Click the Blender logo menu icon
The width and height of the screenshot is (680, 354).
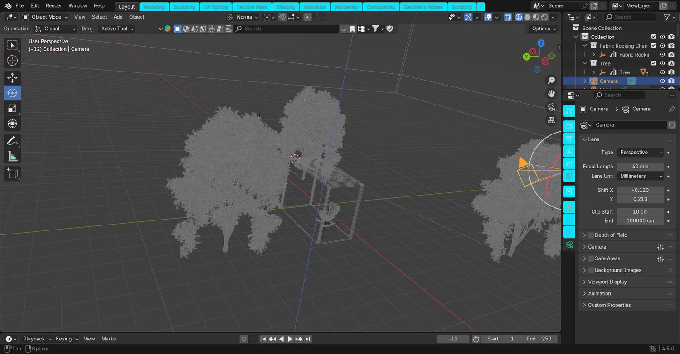(x=8, y=6)
